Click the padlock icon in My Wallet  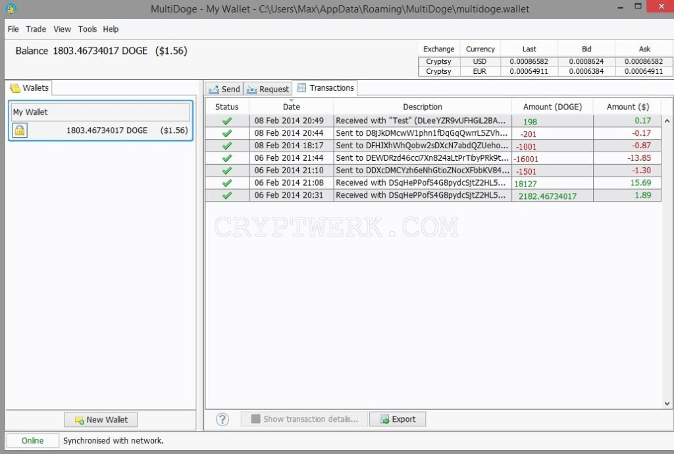[x=20, y=130]
